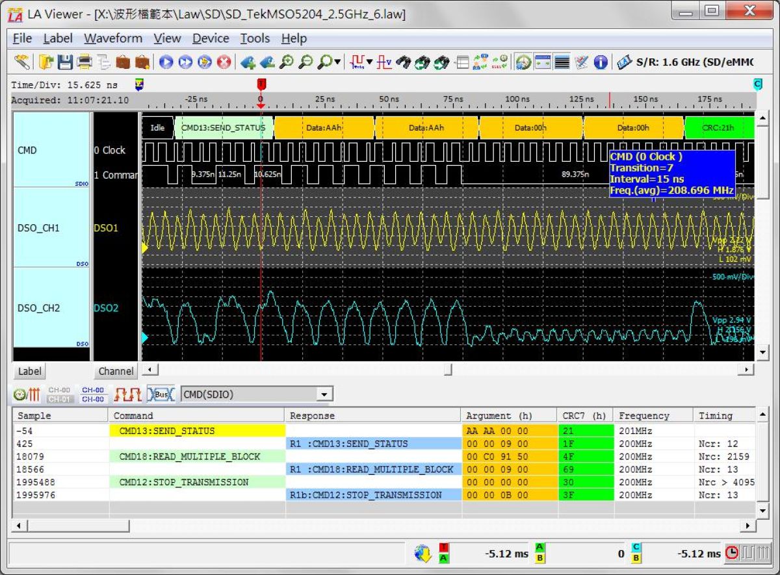Viewport: 780px width, 575px height.
Task: Toggle the Bus view mode button
Action: pos(161,394)
